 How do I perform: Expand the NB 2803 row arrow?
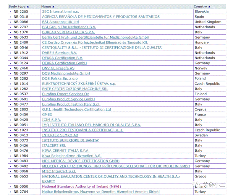tap(10, 109)
